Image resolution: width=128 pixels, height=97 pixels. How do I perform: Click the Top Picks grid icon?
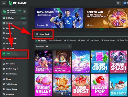(4, 48)
